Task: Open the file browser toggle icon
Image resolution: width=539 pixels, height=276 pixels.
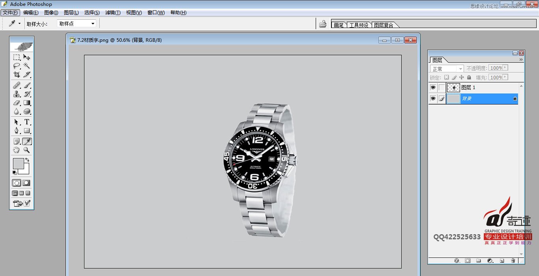Action: tap(323, 24)
